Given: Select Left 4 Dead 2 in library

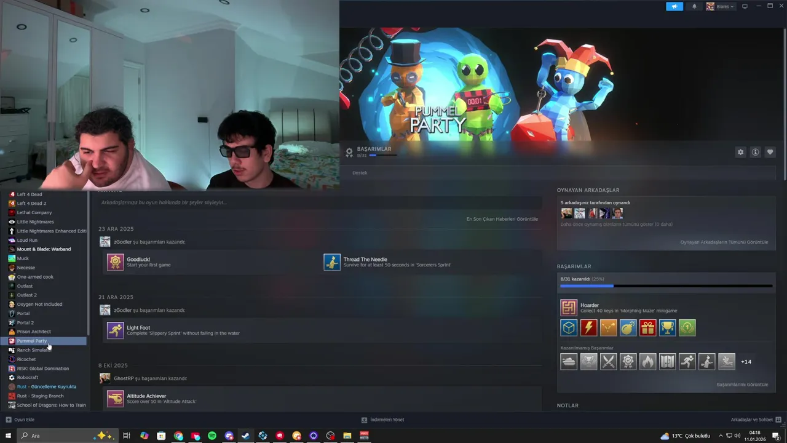Looking at the screenshot, I should (x=31, y=203).
